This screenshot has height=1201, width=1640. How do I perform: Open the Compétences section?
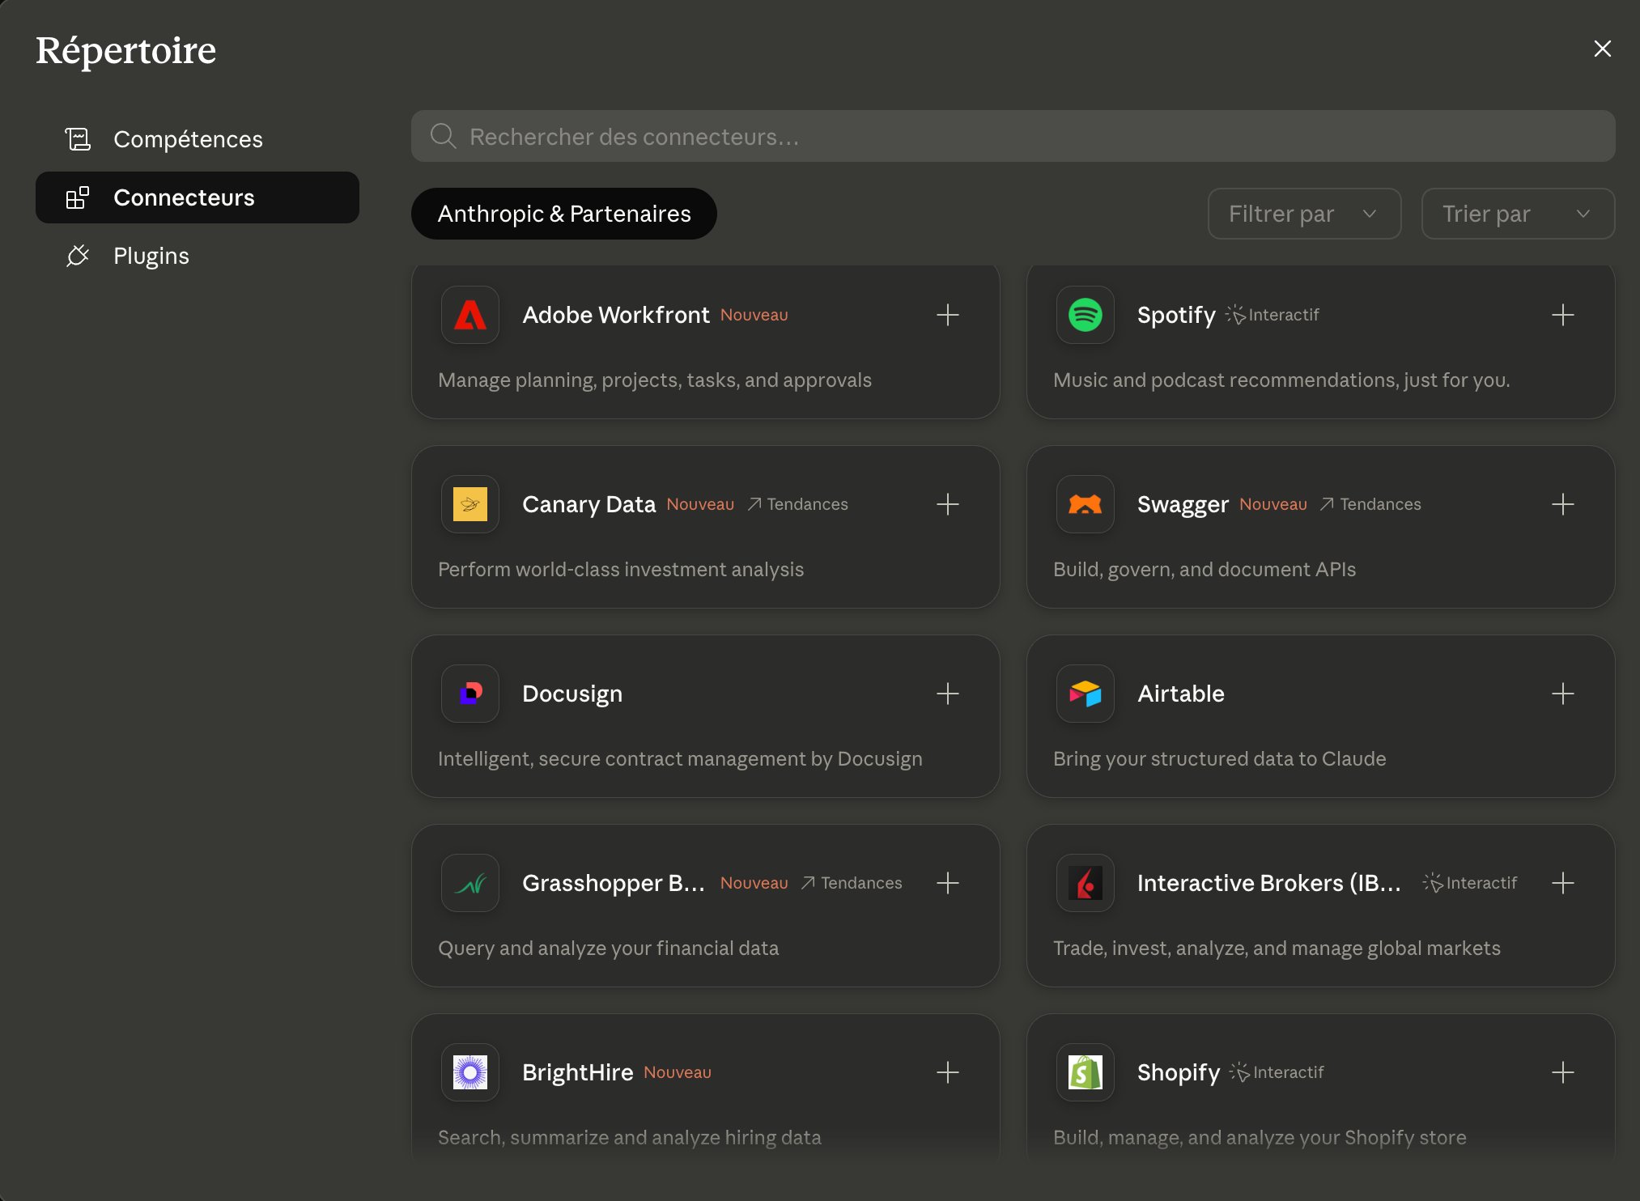tap(198, 139)
